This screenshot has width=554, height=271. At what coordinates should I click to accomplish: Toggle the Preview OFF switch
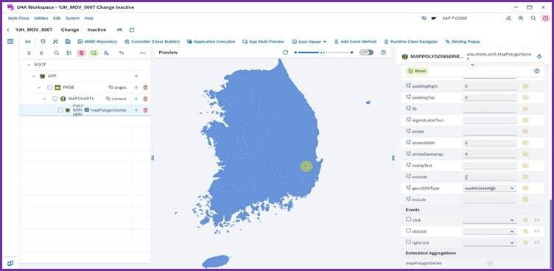click(x=366, y=52)
